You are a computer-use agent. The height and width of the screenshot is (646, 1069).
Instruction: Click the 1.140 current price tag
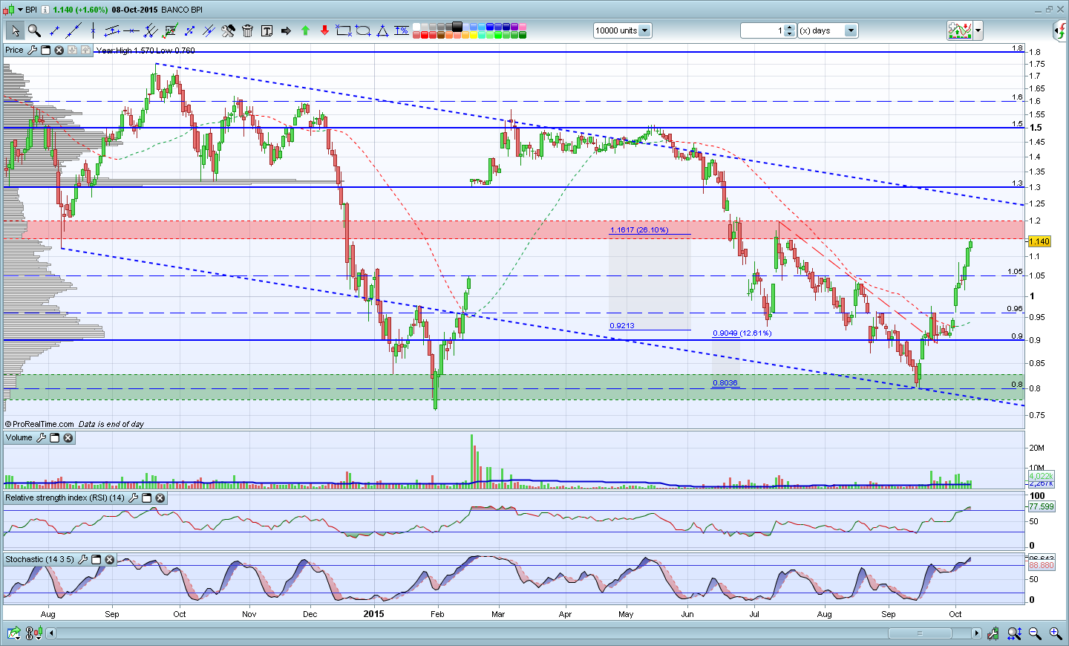tap(1039, 241)
